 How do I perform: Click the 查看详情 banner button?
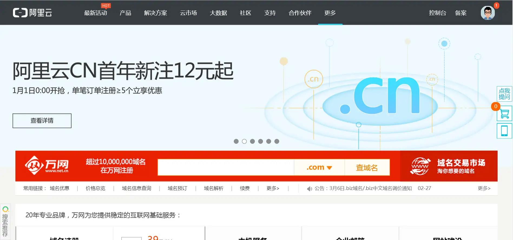[42, 121]
